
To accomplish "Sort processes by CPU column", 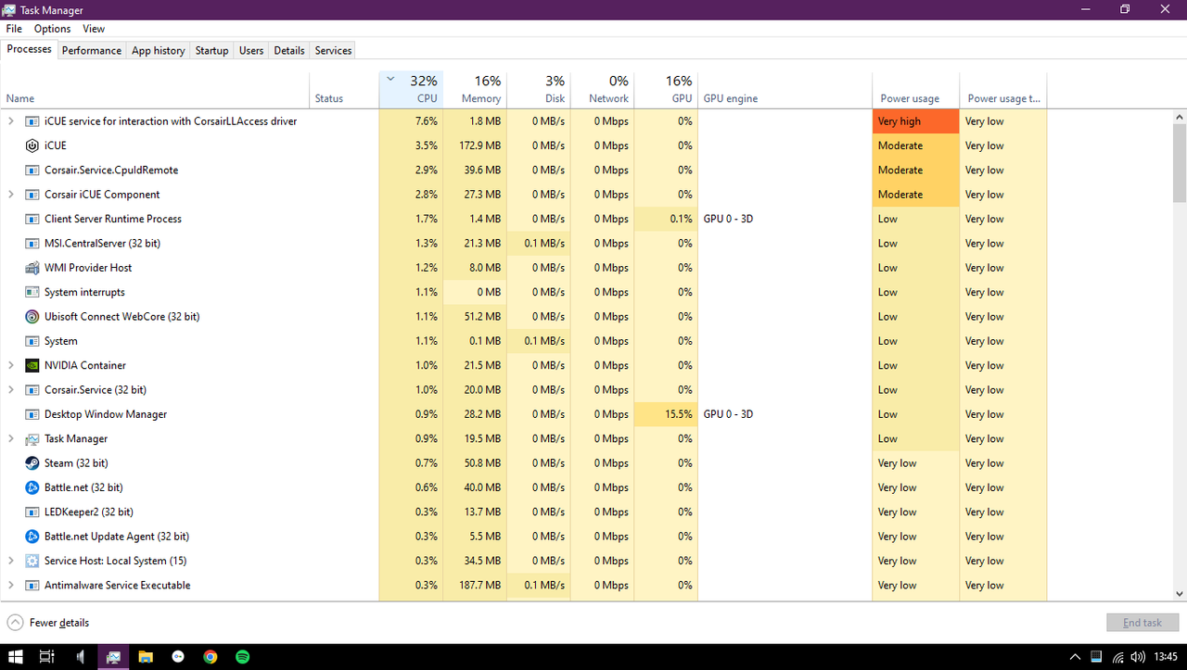I will 411,90.
